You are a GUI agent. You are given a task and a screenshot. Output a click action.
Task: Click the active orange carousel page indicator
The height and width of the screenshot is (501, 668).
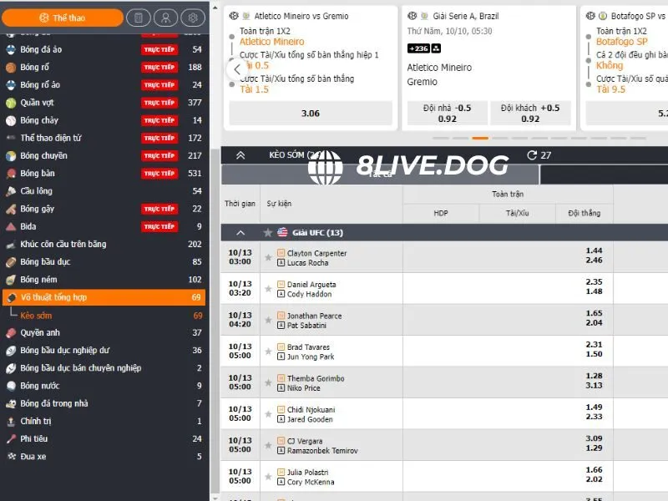click(480, 138)
